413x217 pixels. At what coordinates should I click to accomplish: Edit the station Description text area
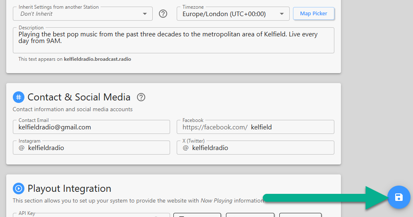(x=173, y=40)
